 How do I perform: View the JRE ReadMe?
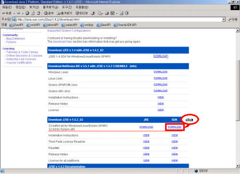(146, 148)
